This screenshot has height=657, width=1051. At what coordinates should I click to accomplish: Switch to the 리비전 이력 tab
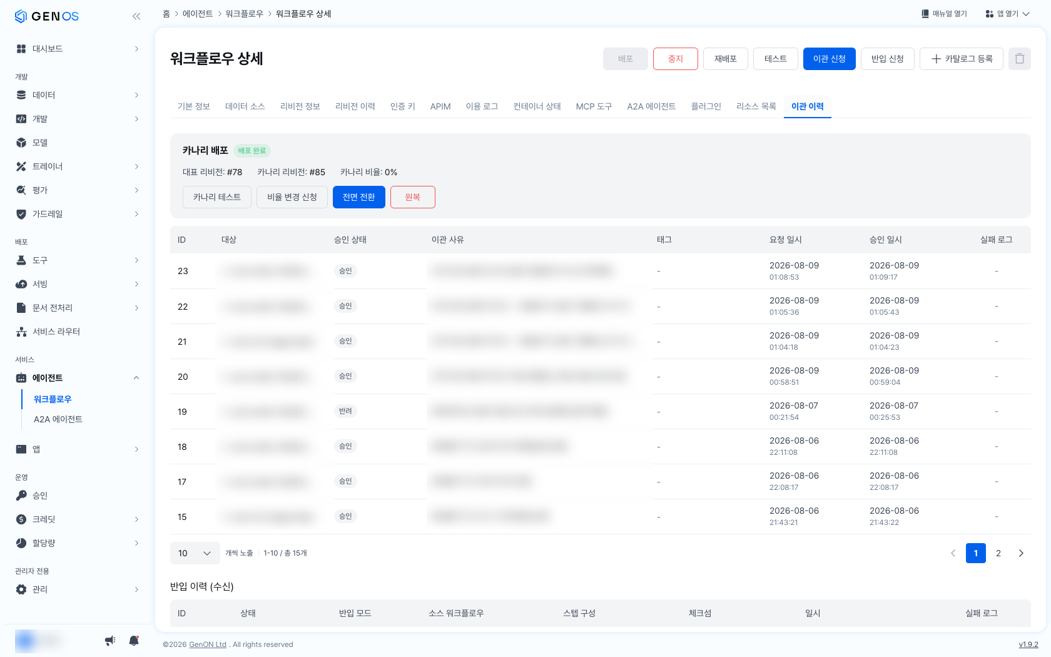[x=355, y=106]
